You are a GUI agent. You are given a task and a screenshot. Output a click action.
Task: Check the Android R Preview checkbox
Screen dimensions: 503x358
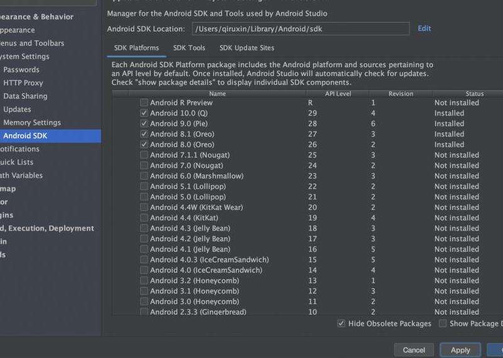[x=144, y=102]
